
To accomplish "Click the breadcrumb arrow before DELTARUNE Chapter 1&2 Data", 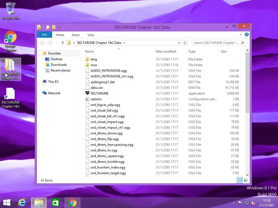I will pos(74,43).
